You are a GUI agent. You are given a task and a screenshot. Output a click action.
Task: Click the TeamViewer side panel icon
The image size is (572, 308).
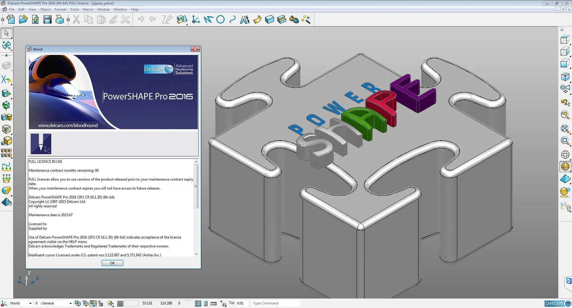tap(568, 281)
